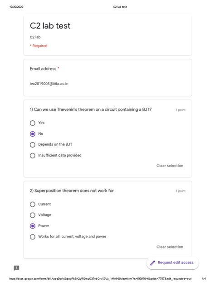Click the pencil icon beside Request edit access

152,263
